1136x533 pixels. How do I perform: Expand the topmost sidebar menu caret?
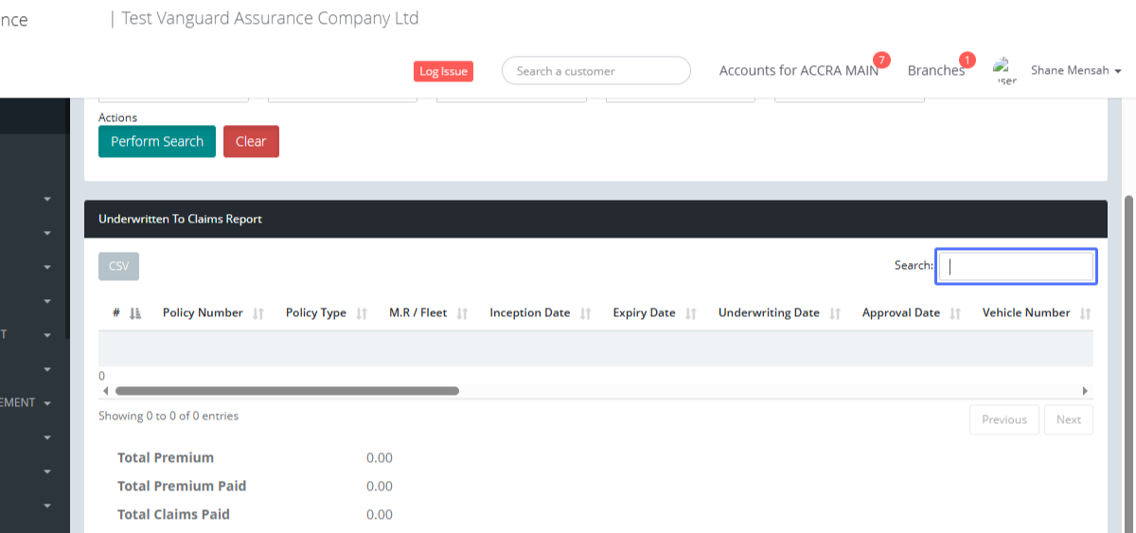click(47, 199)
